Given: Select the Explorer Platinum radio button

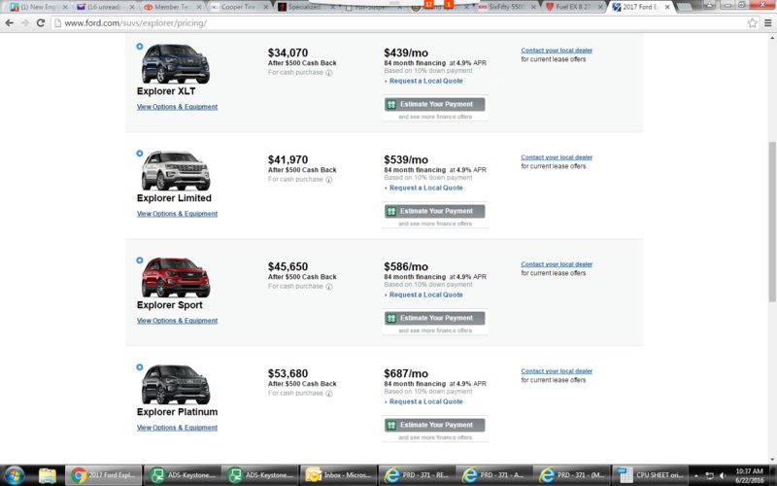Looking at the screenshot, I should pos(140,367).
